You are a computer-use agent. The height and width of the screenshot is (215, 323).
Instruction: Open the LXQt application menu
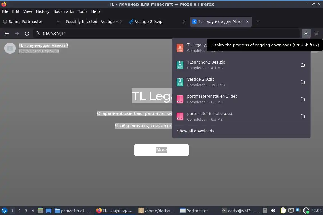(4, 211)
